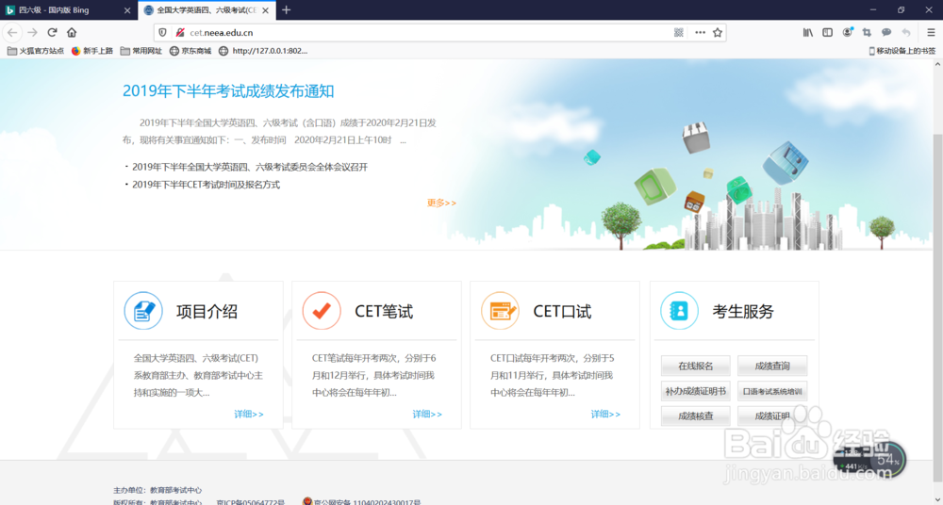The height and width of the screenshot is (505, 943).
Task: Bookmark this page with the star icon
Action: [718, 32]
